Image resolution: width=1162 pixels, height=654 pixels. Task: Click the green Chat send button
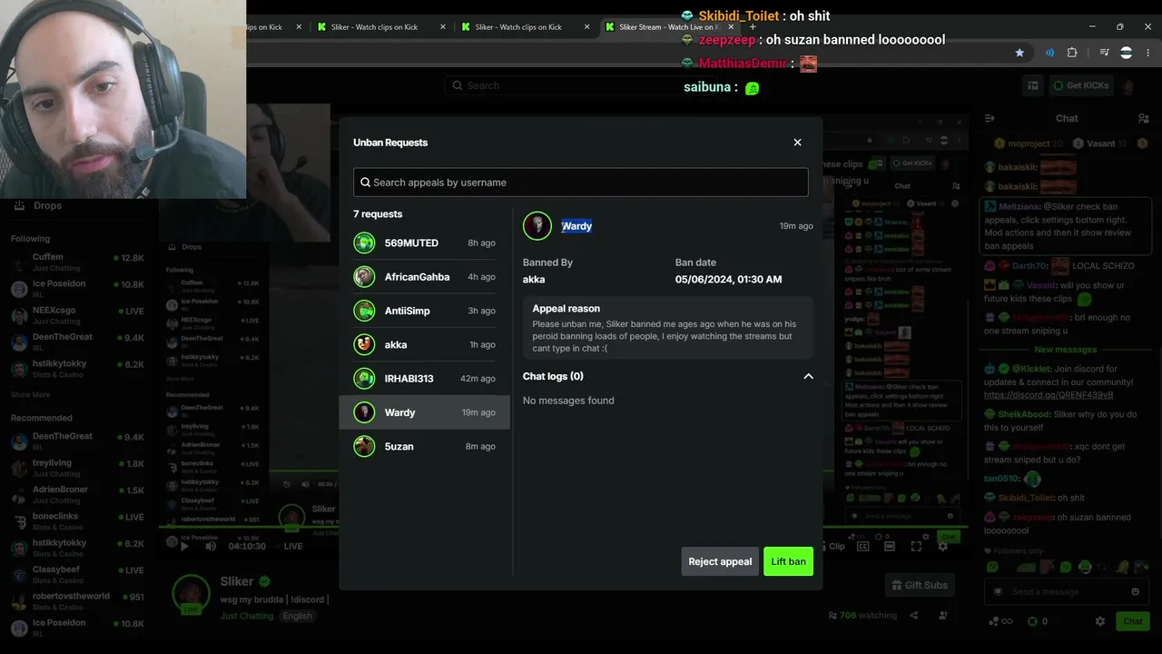pyautogui.click(x=1133, y=621)
